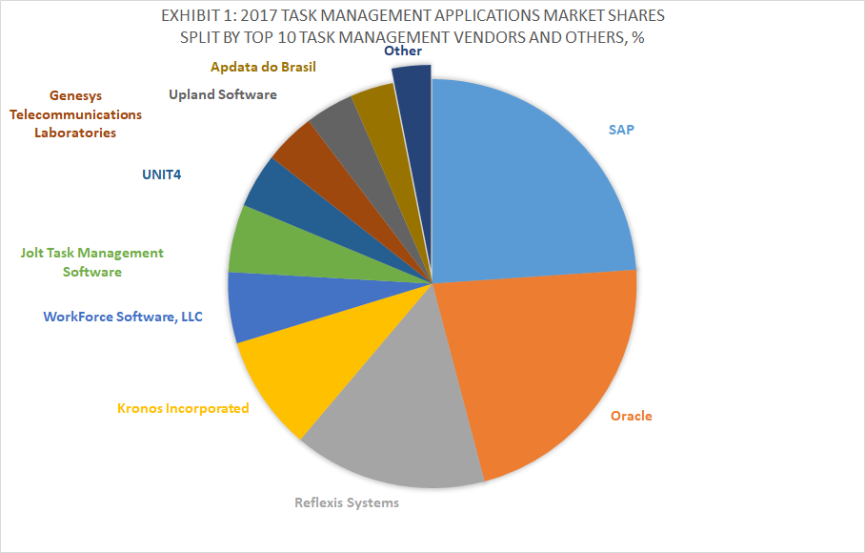Click the 'SAP' data label
This screenshot has width=865, height=553.
[621, 130]
